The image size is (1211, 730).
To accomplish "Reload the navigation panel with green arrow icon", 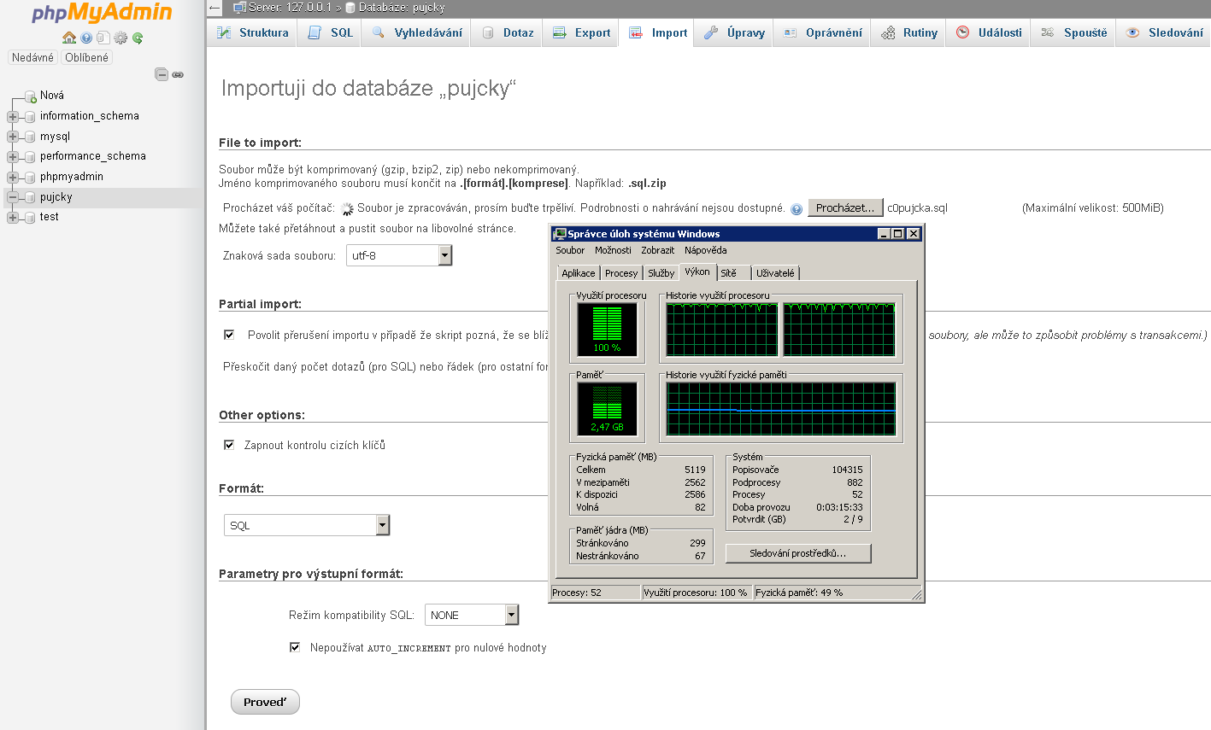I will coord(138,38).
